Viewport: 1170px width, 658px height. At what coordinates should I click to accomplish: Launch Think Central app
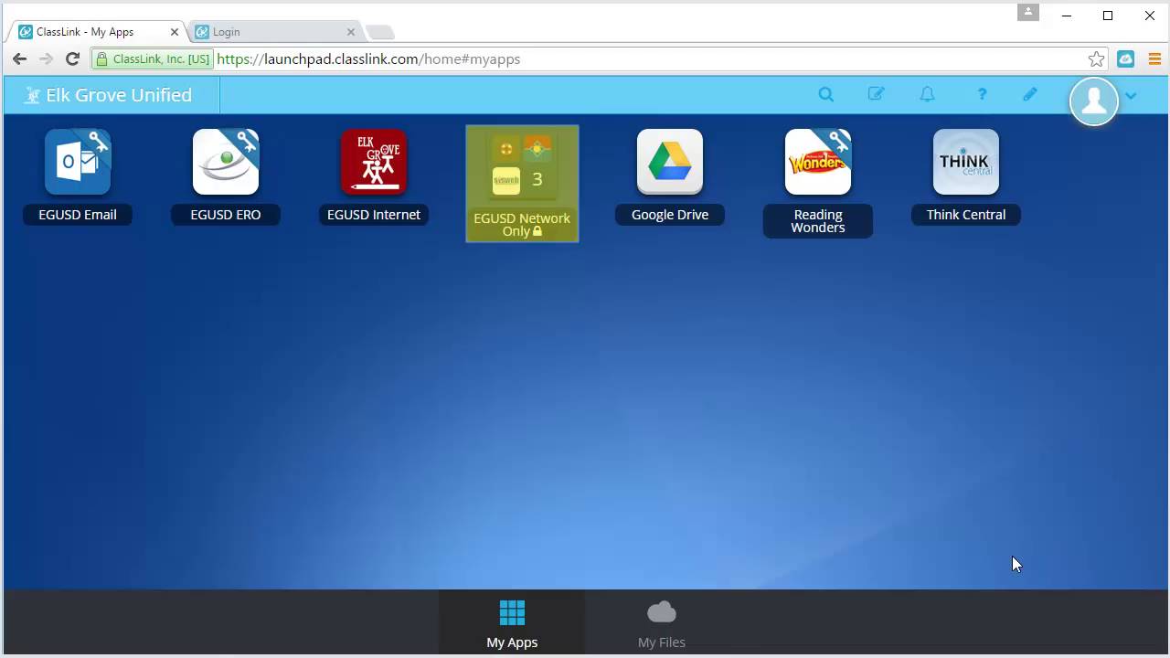point(966,162)
